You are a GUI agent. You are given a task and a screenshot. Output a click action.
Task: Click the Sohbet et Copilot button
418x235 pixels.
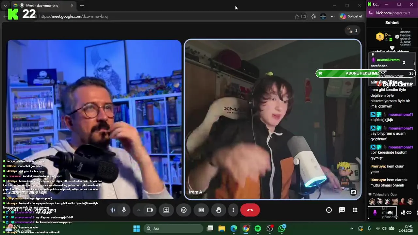pos(351,16)
